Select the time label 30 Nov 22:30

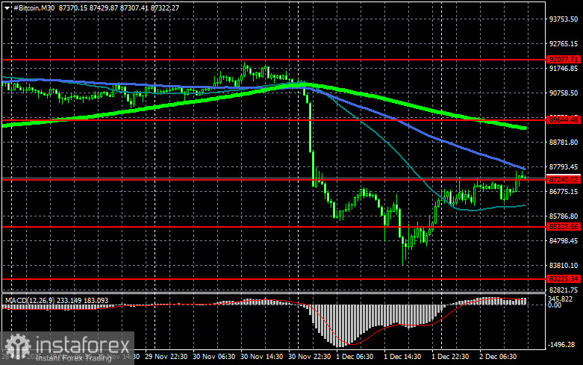309,357
